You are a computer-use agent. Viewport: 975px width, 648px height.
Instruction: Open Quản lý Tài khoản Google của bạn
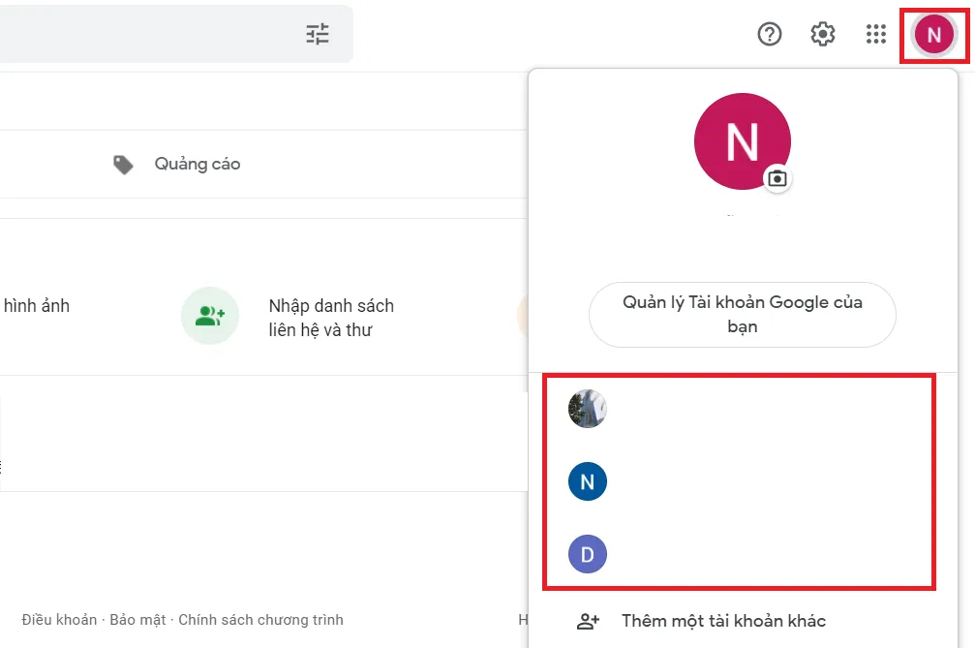(742, 315)
